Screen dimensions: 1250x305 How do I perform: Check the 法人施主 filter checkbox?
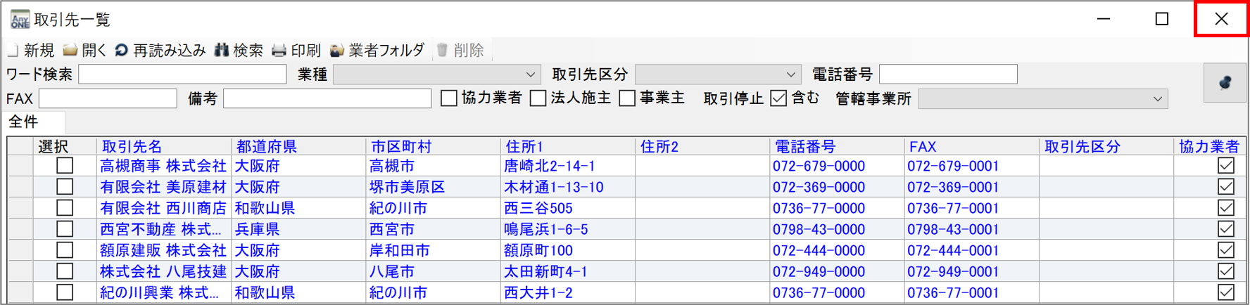coord(538,98)
